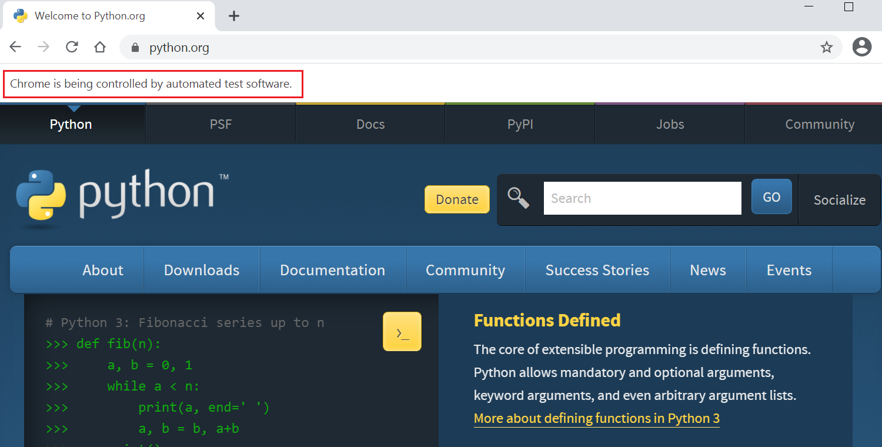The image size is (882, 447).
Task: Minimize the Chrome window
Action: (808, 6)
